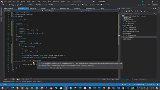
Task: Click the CSHARPLAB repository button in status bar
Action: 139,84
